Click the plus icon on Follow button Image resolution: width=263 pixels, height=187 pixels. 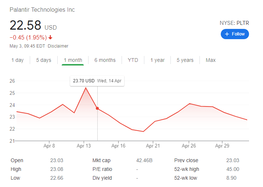pyautogui.click(x=227, y=34)
